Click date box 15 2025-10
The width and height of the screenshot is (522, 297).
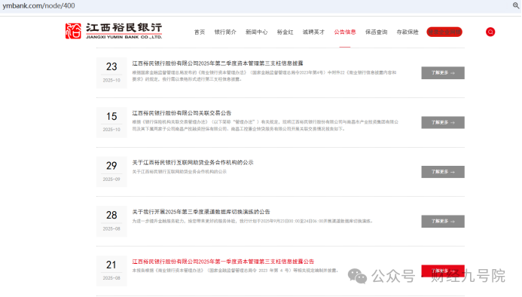coord(111,122)
